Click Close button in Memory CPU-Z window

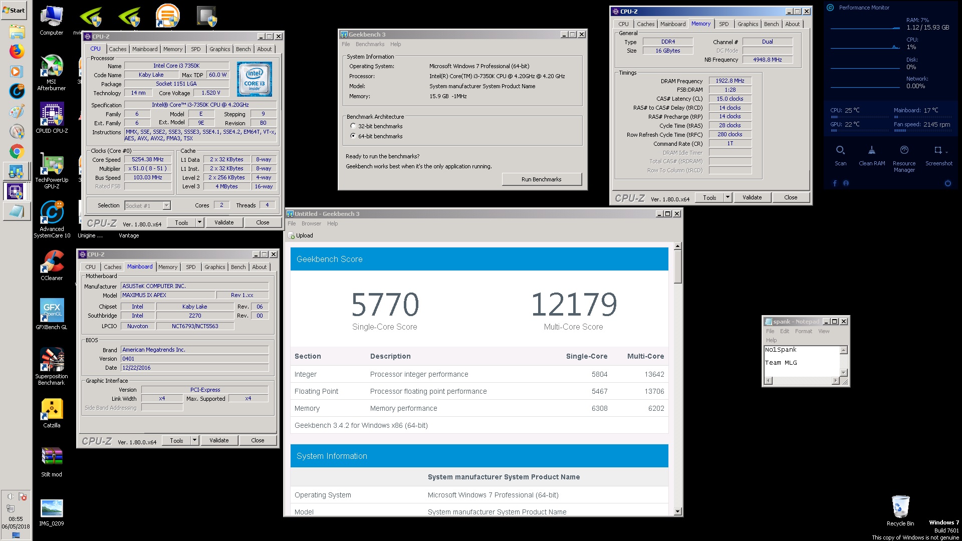(791, 197)
